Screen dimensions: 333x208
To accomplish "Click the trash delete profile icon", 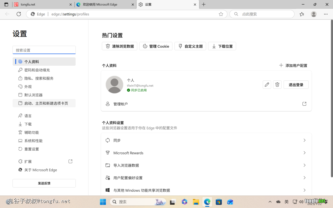I will (x=277, y=85).
